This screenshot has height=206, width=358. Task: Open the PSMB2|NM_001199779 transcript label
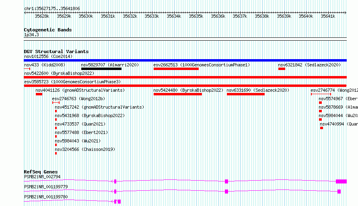pos(46,187)
